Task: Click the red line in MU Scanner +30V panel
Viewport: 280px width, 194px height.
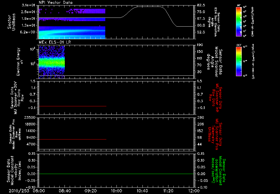Action: tap(72, 106)
